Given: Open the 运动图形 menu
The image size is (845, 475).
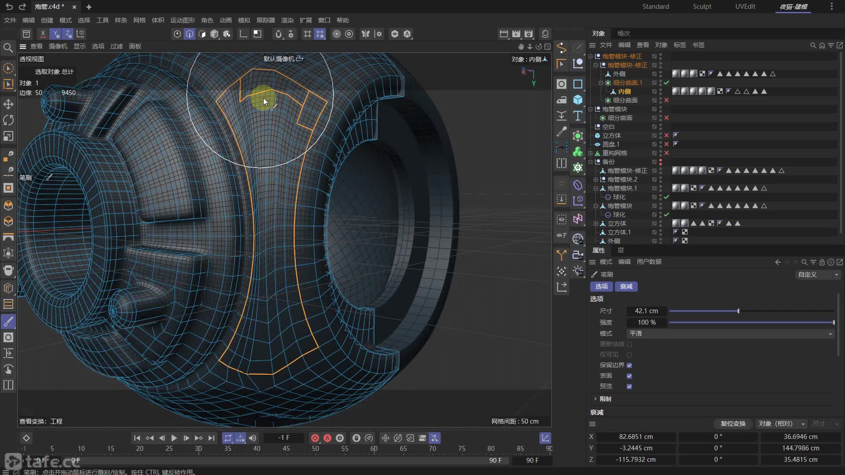Looking at the screenshot, I should point(182,20).
